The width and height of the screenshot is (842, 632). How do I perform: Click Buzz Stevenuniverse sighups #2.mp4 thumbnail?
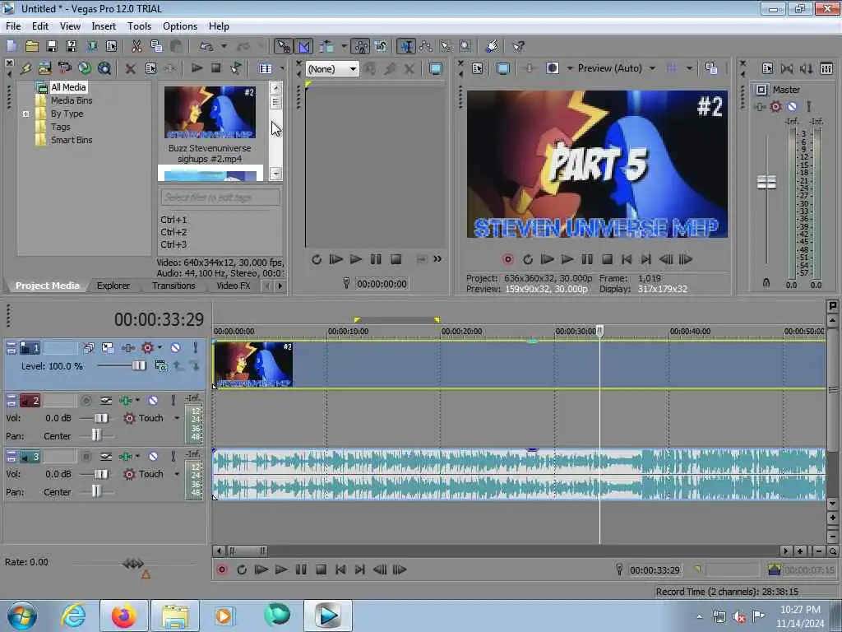tap(210, 112)
